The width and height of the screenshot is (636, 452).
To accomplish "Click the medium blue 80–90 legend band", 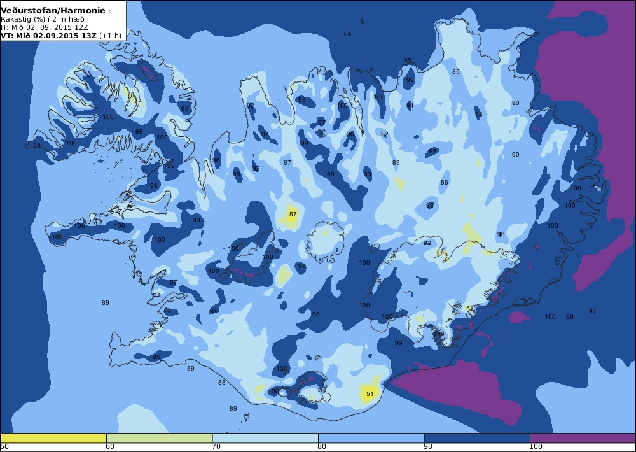I will [x=371, y=438].
